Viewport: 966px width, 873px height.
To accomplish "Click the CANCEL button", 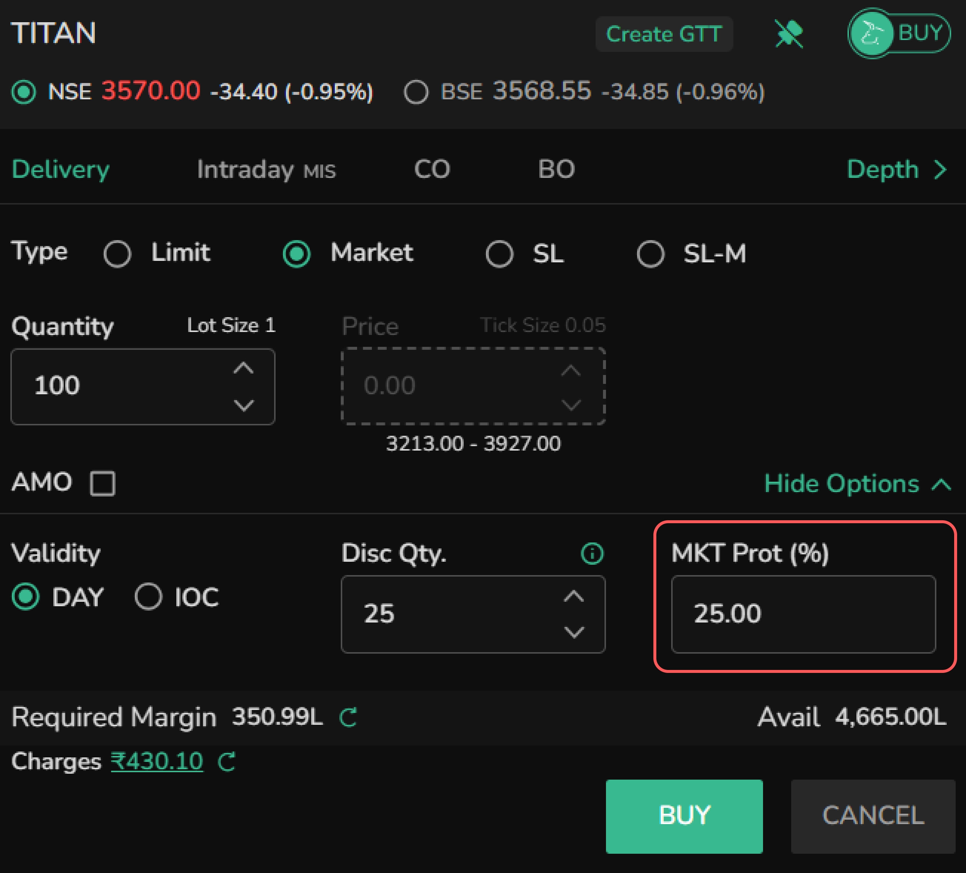I will point(873,816).
